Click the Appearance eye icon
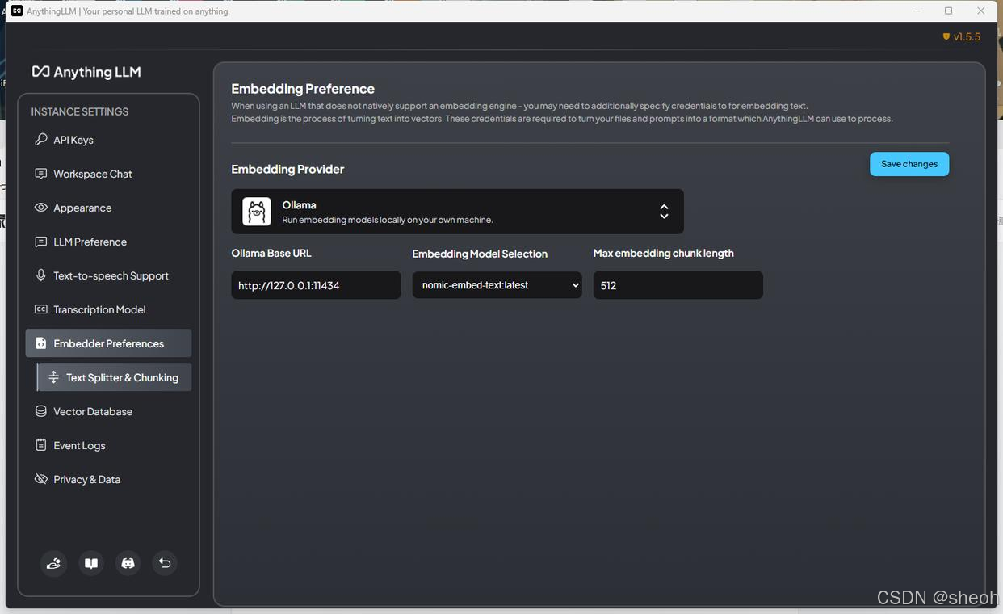Viewport: 1003px width, 614px height. click(40, 208)
